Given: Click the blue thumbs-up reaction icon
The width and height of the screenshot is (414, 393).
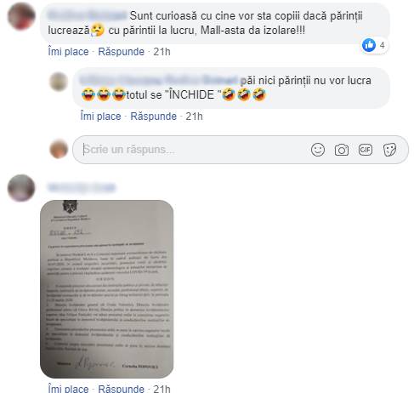Looking at the screenshot, I should 369,45.
